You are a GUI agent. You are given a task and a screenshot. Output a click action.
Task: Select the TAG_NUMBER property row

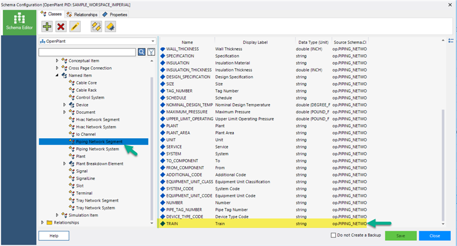click(264, 91)
